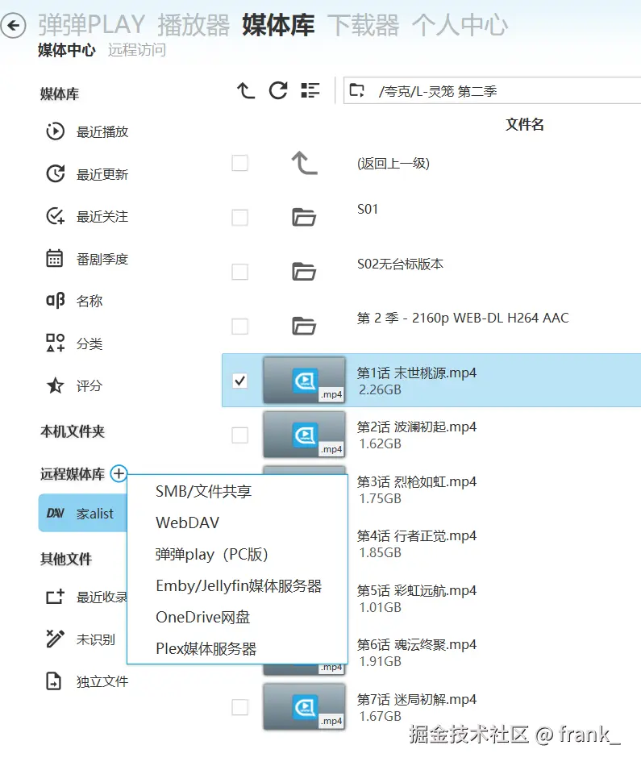Click the 分类 shapes icon
This screenshot has height=766, width=641.
55,343
